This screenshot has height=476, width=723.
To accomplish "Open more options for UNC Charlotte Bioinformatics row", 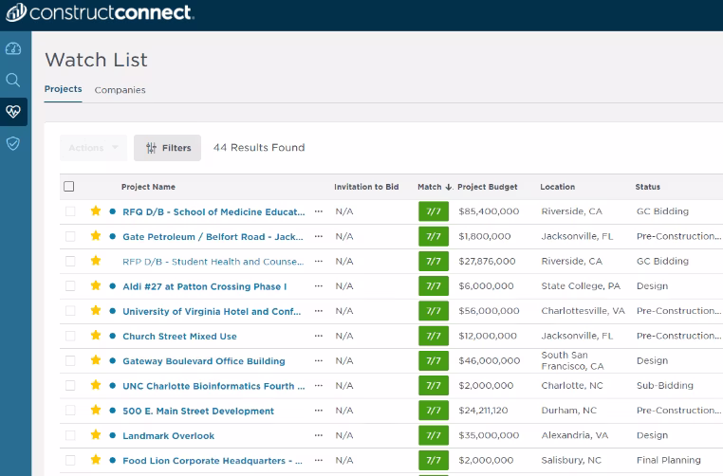I will (318, 386).
